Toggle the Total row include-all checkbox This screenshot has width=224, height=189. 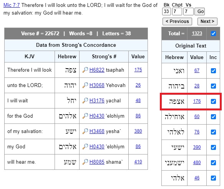coord(213,33)
